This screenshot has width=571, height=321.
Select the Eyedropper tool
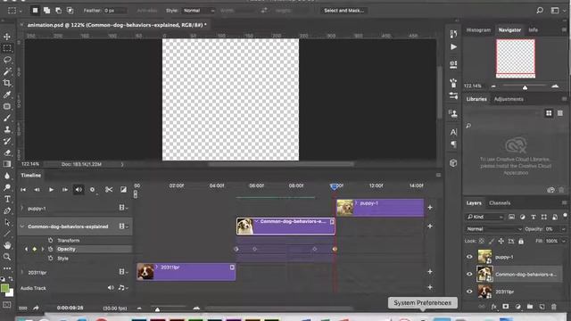pyautogui.click(x=7, y=95)
